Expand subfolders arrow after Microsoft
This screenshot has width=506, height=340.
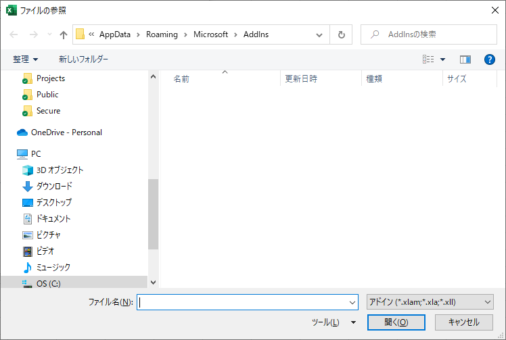235,34
